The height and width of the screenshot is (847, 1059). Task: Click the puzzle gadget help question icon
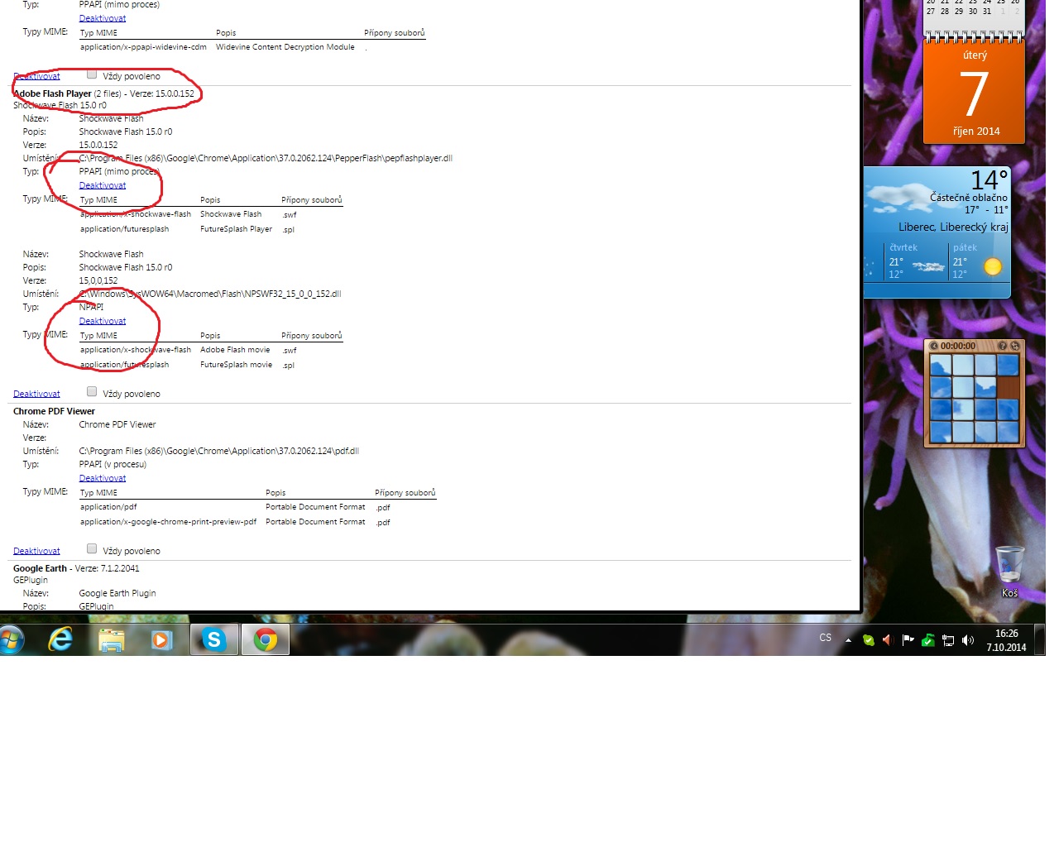click(1003, 346)
